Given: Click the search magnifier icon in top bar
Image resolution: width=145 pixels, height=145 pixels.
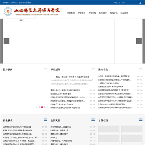Looking at the screenshot, I should pyautogui.click(x=140, y=3).
